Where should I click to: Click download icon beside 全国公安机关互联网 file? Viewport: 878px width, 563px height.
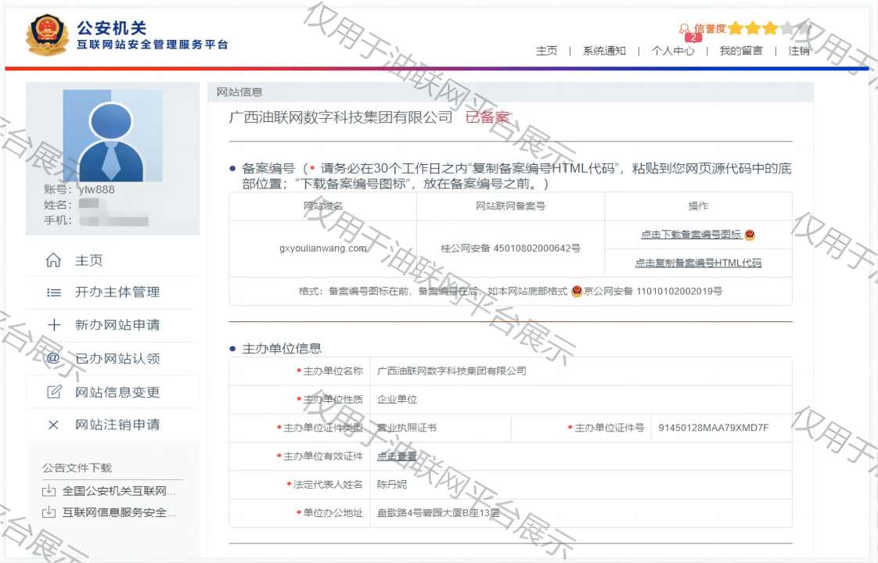coord(49,491)
